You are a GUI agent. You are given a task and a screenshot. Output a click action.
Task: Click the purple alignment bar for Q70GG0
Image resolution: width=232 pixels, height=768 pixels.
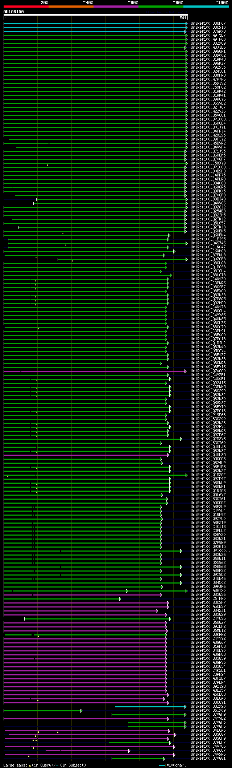pos(95,371)
